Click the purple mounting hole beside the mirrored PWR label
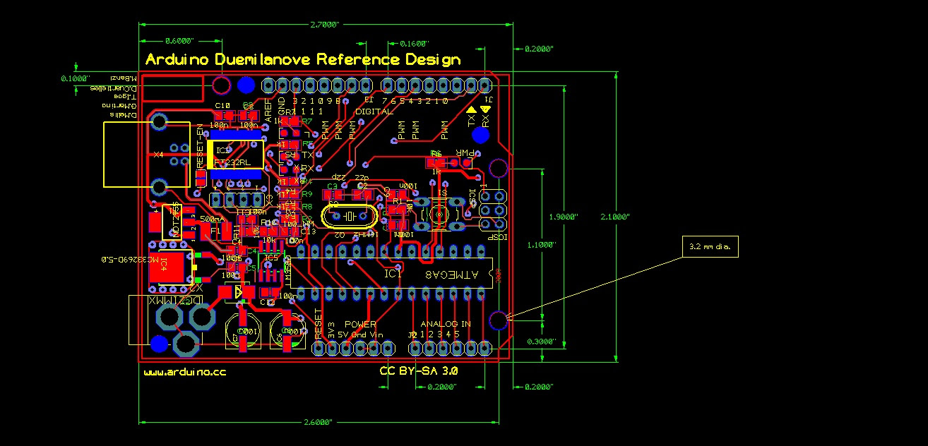Screen dimensions: 928x446 tap(498, 168)
